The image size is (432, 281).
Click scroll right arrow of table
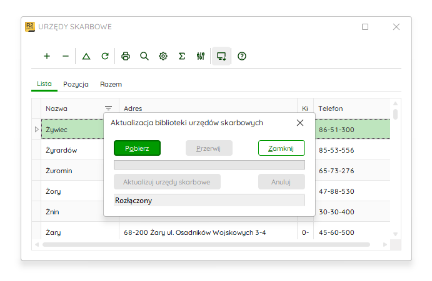pos(385,244)
